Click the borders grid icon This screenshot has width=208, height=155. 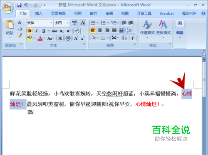coord(103,38)
